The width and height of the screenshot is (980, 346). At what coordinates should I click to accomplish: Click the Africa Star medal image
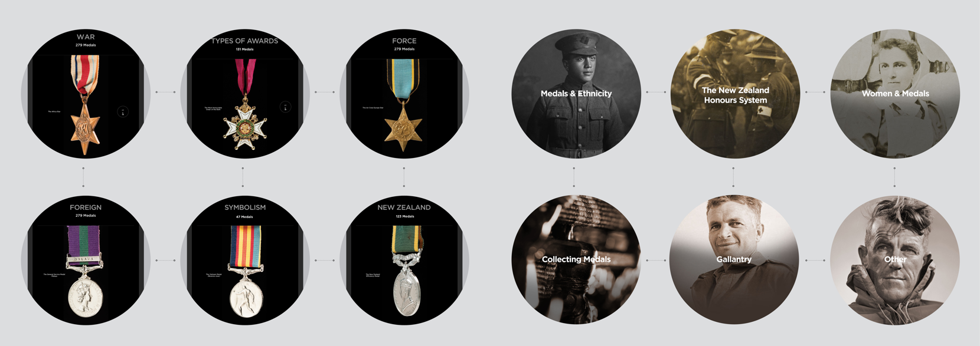click(x=85, y=106)
